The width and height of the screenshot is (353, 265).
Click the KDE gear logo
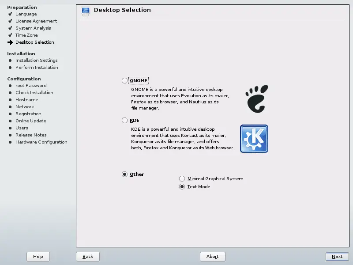coord(254,139)
